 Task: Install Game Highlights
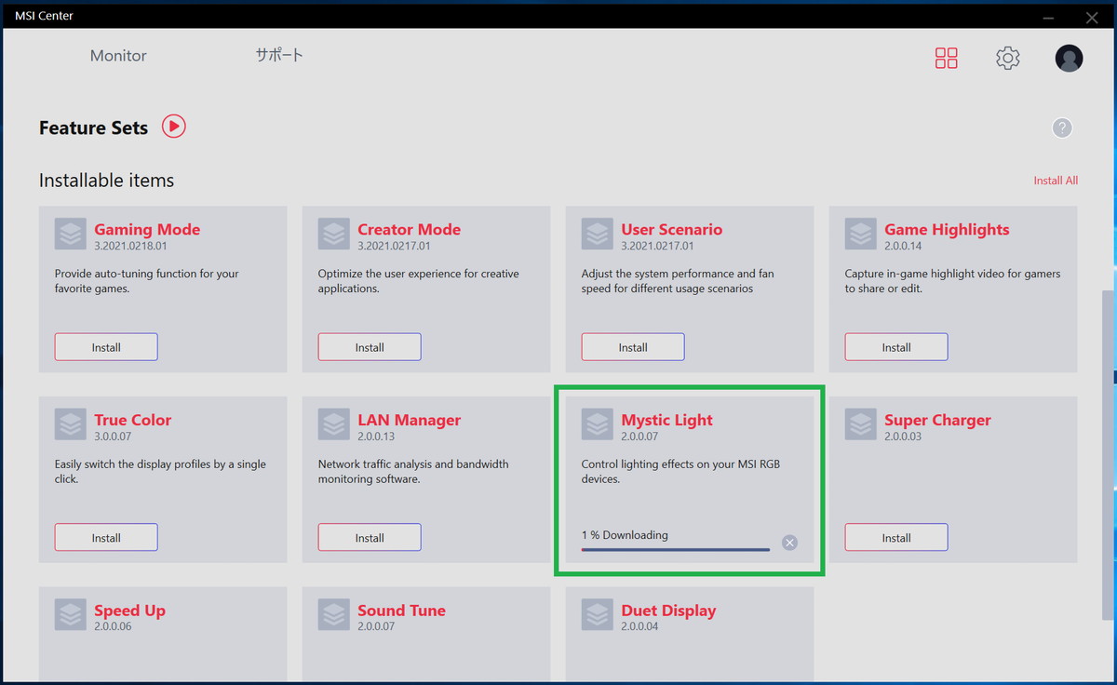point(896,347)
